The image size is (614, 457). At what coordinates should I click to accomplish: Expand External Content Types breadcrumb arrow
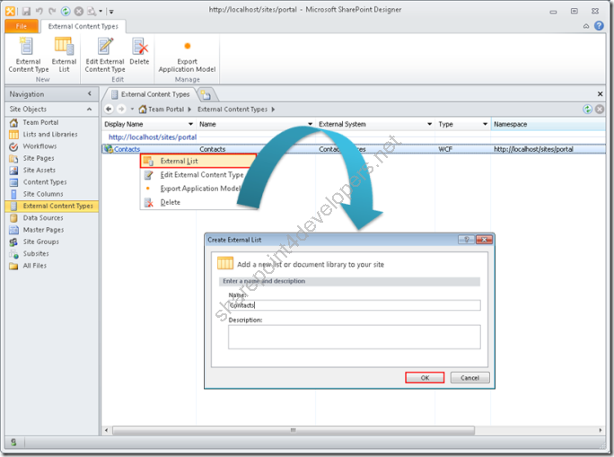273,110
